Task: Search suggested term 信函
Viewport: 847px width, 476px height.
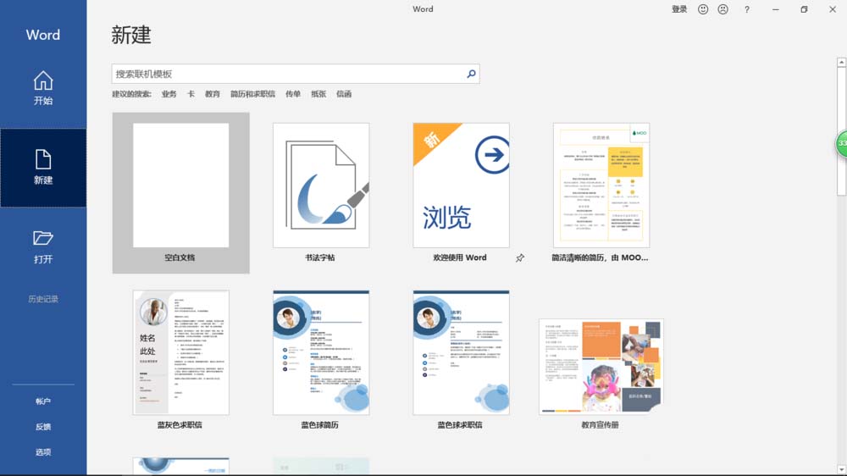Action: [344, 94]
